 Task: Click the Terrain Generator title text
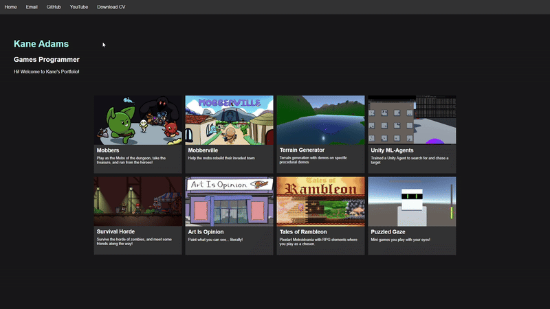302,150
